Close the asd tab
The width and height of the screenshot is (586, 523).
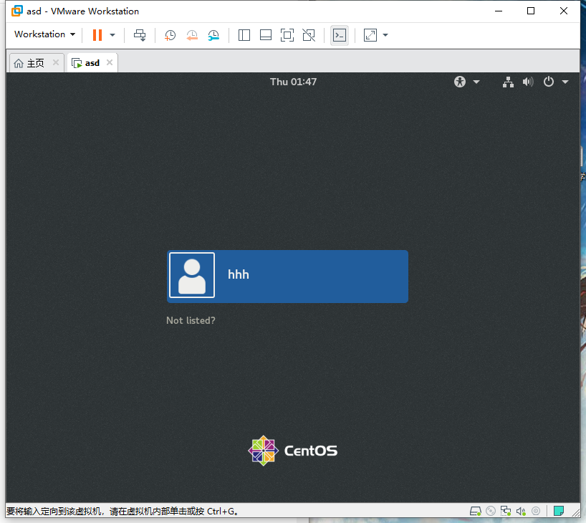click(x=110, y=62)
